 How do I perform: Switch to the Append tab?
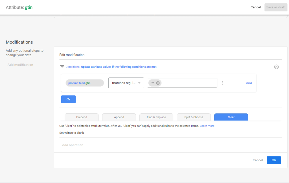pos(119,117)
